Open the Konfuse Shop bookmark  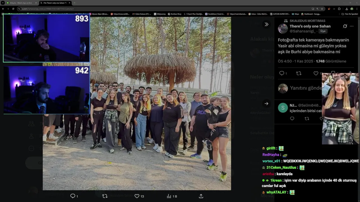pos(175,14)
